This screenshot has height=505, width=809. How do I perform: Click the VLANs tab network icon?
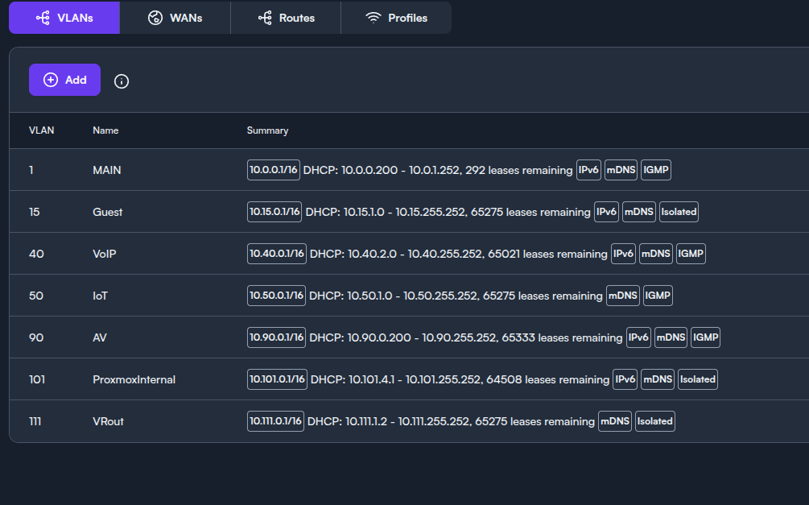click(x=43, y=18)
